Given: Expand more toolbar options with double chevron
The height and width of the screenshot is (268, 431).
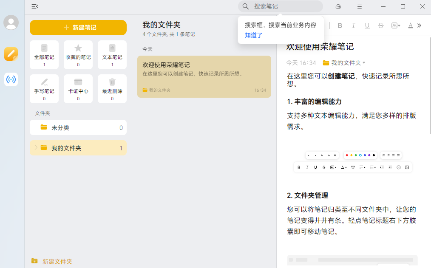Looking at the screenshot, I should [x=419, y=25].
